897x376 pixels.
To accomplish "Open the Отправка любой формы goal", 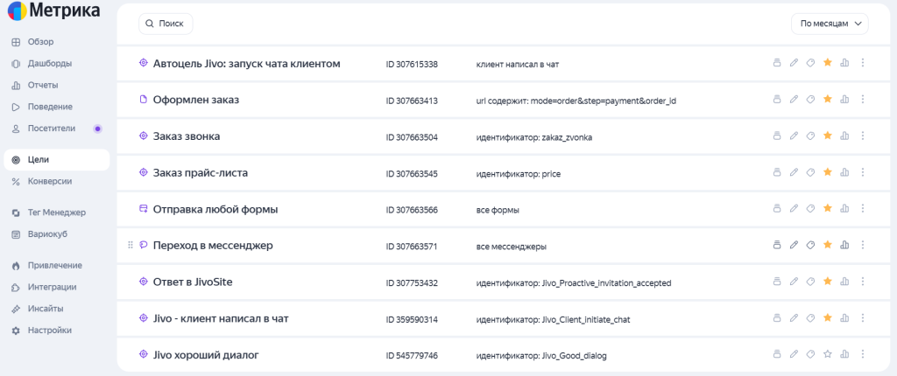I will coord(215,209).
